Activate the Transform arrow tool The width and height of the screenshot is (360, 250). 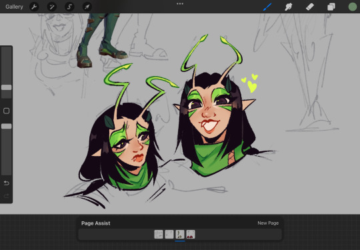(87, 7)
